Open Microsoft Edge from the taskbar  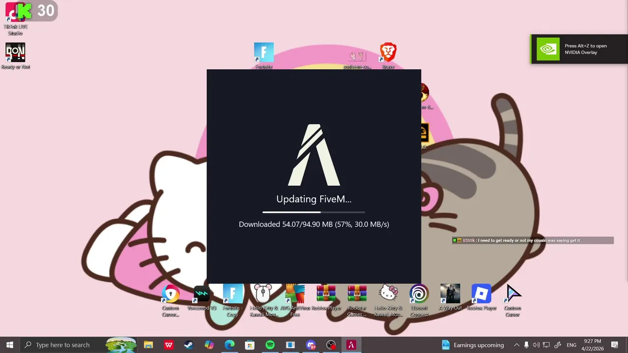(x=230, y=345)
